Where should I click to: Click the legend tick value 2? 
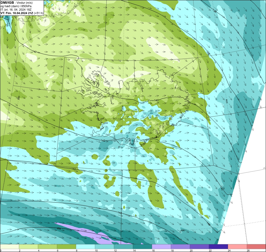(x=20, y=250)
